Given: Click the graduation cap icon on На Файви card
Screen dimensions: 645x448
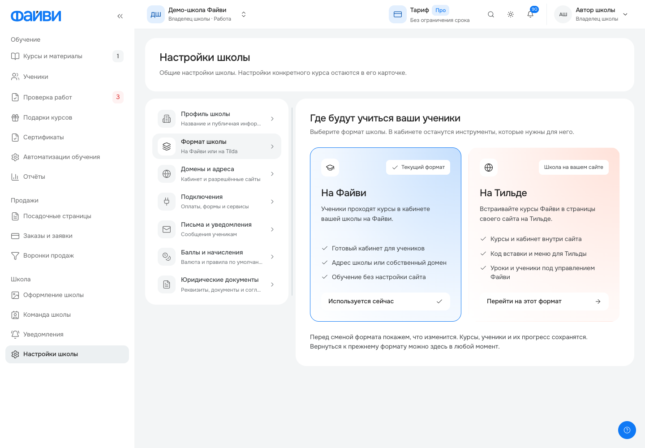Looking at the screenshot, I should coord(330,168).
